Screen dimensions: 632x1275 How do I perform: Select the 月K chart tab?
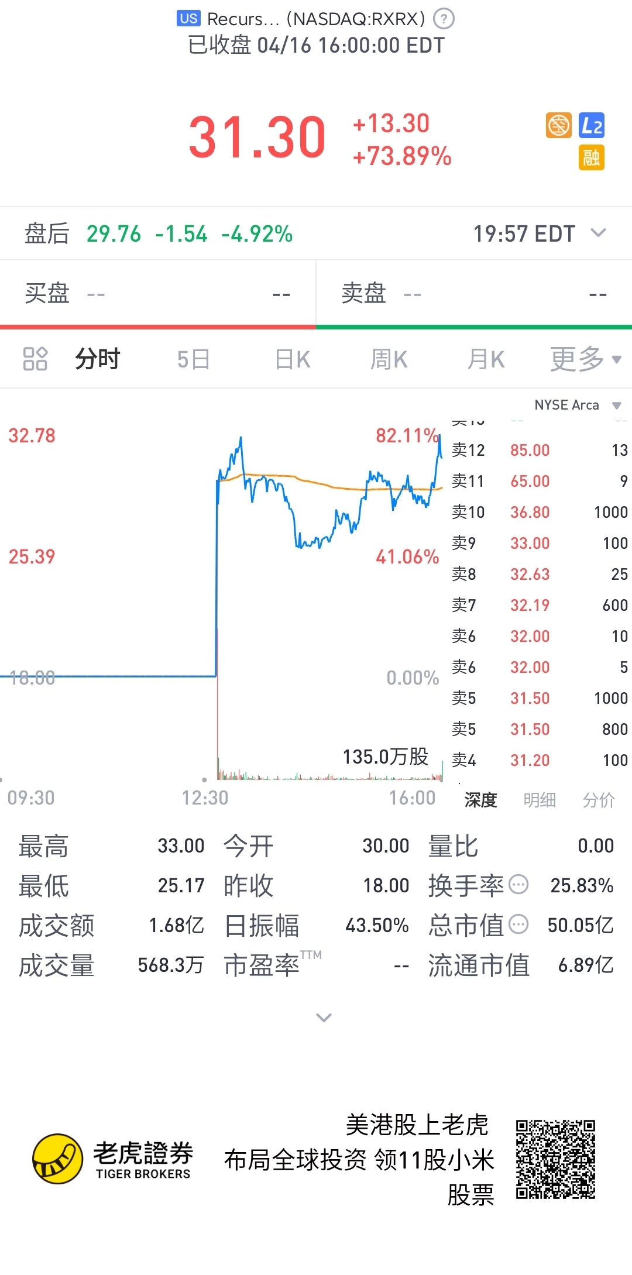click(486, 359)
